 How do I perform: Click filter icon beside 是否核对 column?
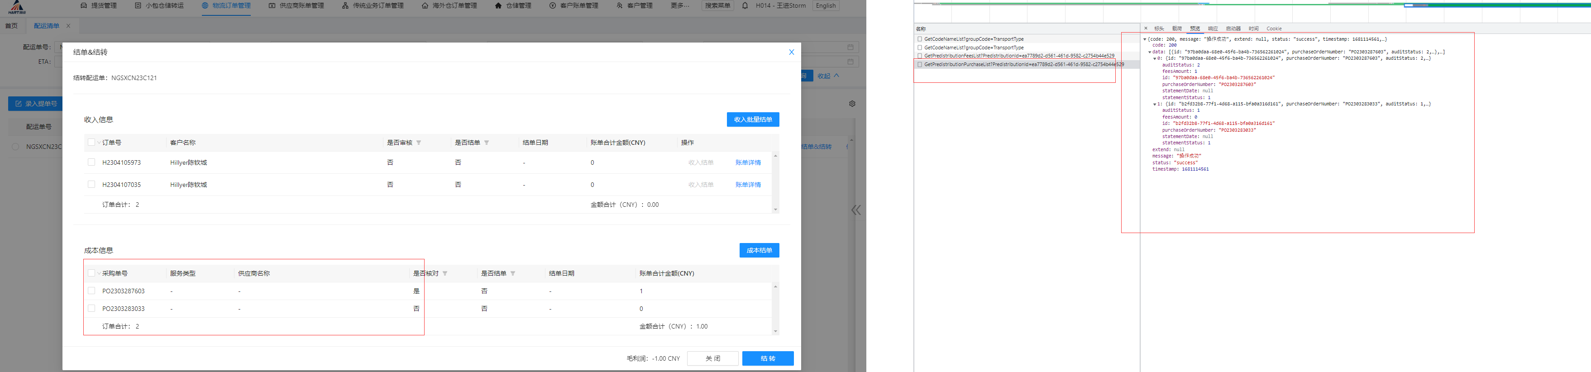tap(444, 273)
